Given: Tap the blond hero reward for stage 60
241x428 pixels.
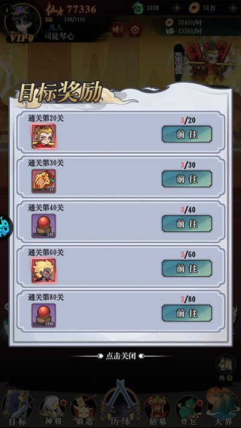Looking at the screenshot, I should tap(43, 271).
